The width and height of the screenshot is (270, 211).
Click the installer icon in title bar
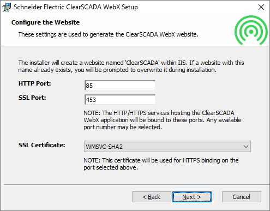point(7,7)
